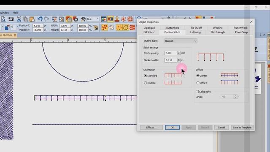Click the red dotted circle icon
The image size is (270, 152).
click(x=130, y=19)
